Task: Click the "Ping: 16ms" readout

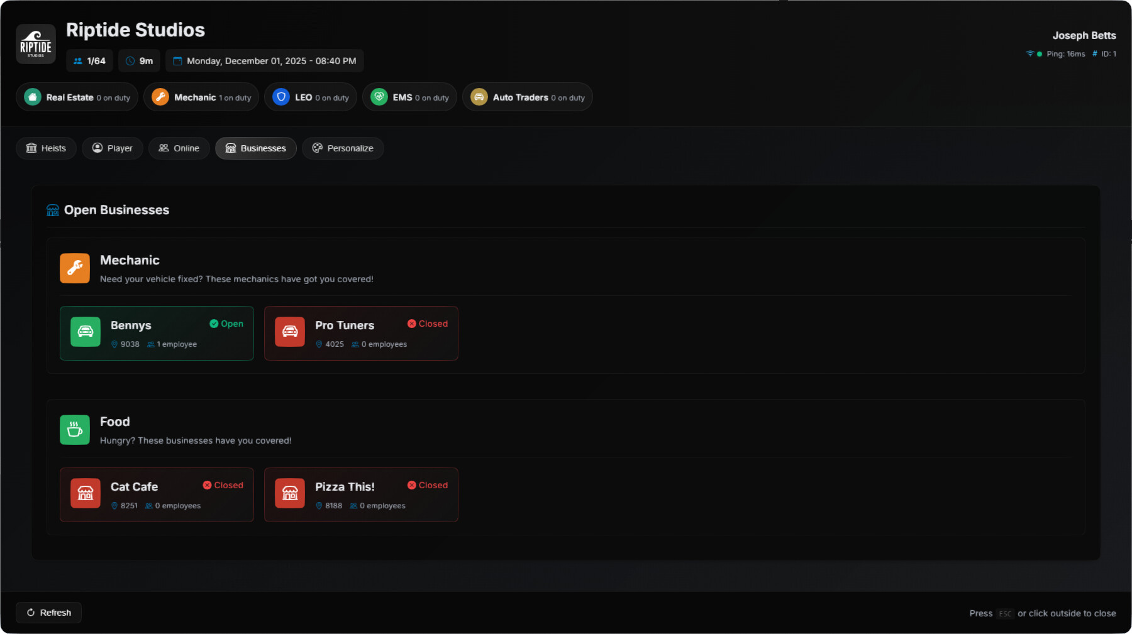Action: (1066, 54)
